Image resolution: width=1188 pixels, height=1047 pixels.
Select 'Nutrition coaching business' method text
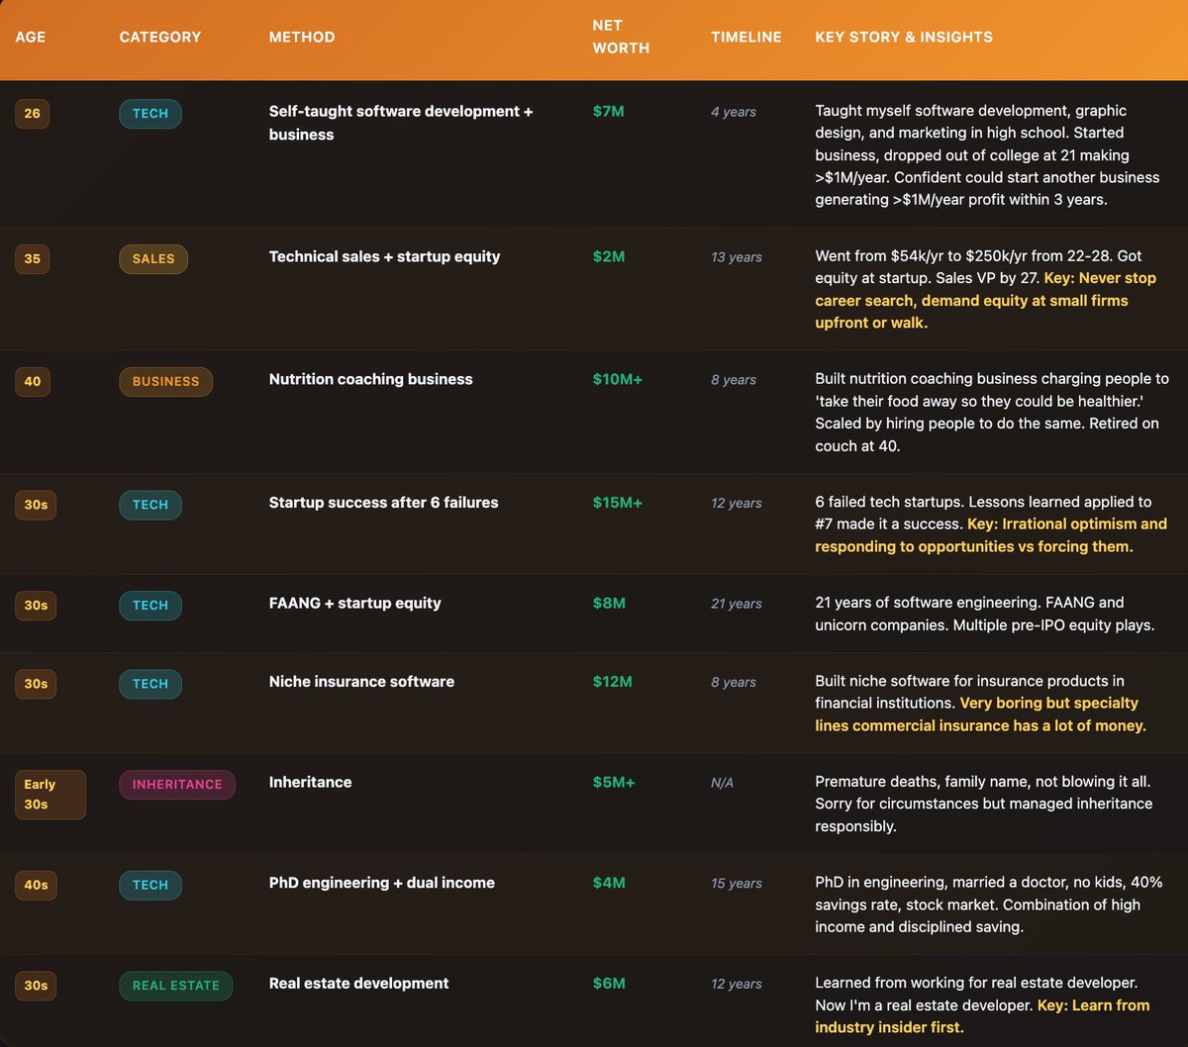tap(370, 379)
